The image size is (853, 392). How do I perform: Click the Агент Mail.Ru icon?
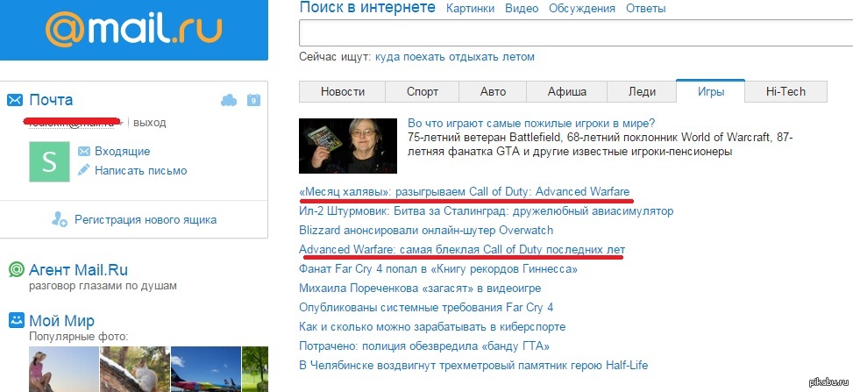click(15, 269)
